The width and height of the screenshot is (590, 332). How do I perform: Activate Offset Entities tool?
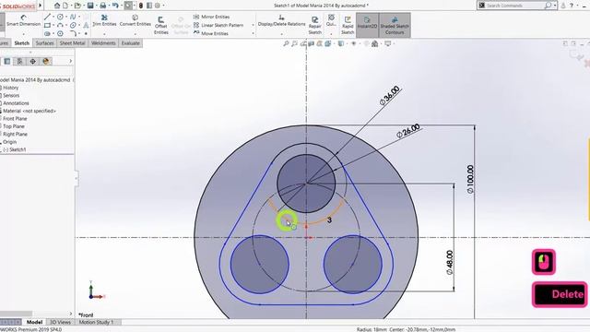coord(160,25)
